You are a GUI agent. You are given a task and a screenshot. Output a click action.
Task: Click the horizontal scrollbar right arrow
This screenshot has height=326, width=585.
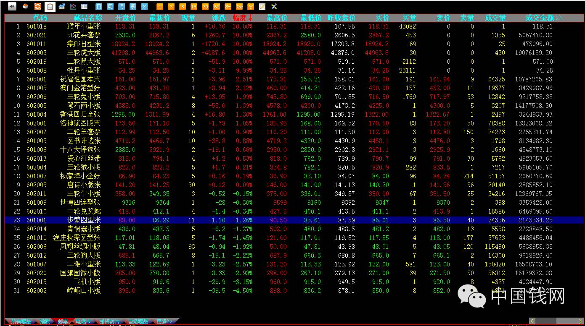coord(580,321)
